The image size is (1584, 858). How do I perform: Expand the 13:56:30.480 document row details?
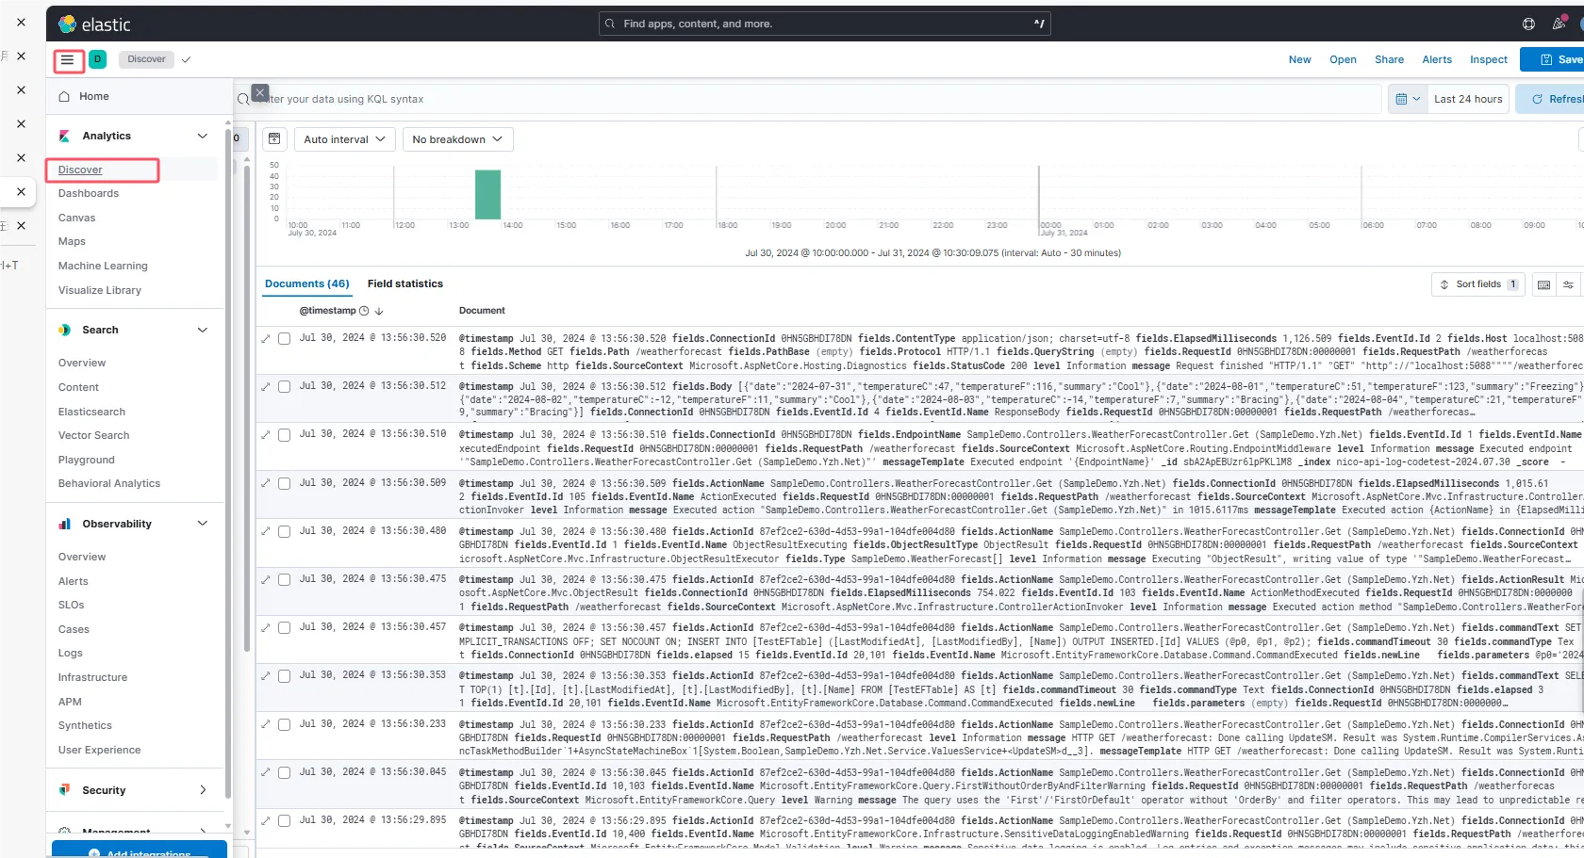point(266,531)
